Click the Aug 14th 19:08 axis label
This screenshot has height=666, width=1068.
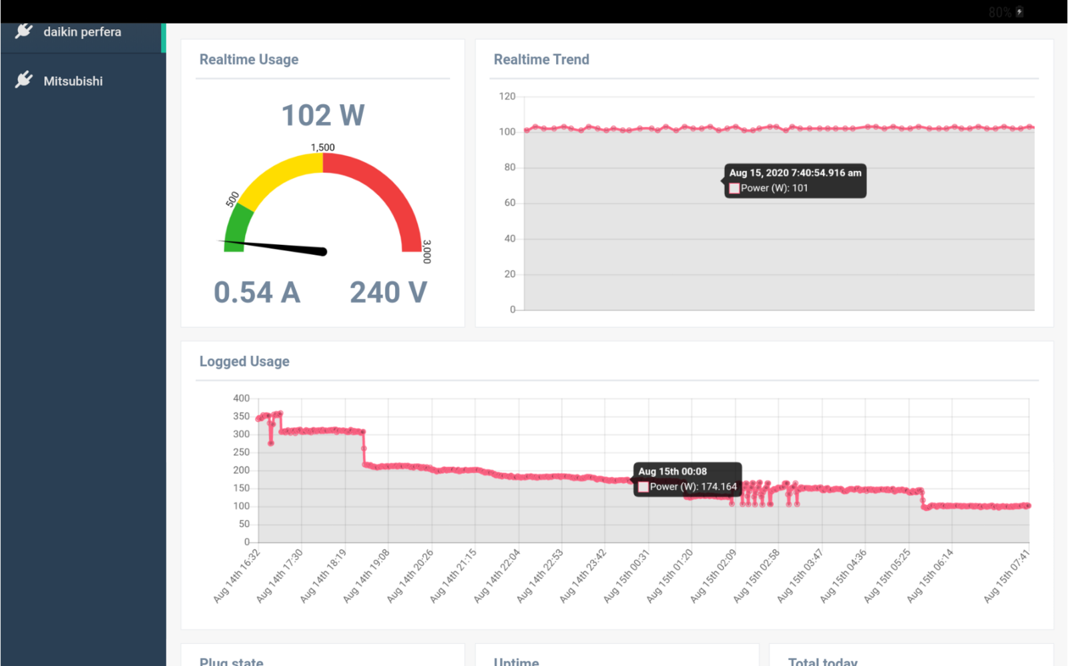tap(366, 577)
